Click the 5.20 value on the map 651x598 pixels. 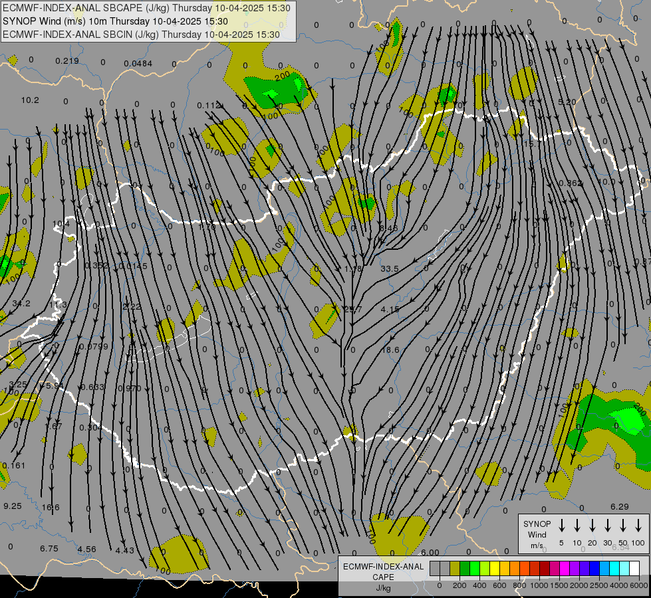(567, 102)
